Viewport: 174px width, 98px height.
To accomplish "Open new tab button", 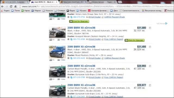I will (120, 2).
